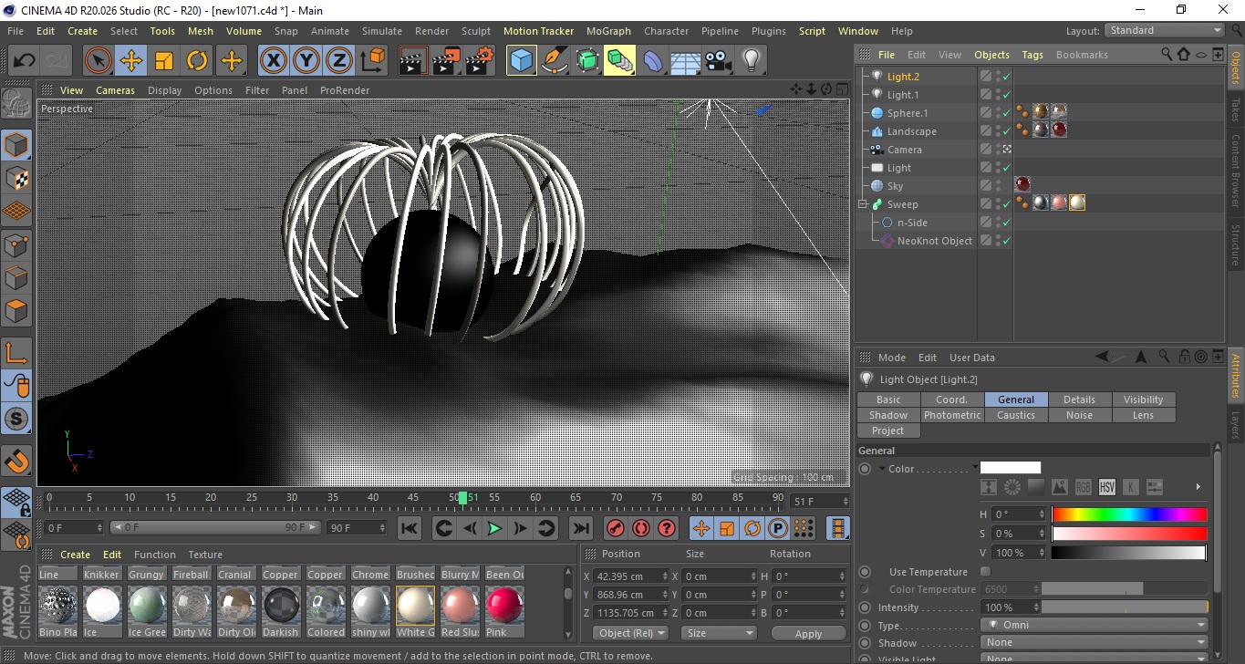
Task: Go to the end of the animation
Action: point(580,528)
